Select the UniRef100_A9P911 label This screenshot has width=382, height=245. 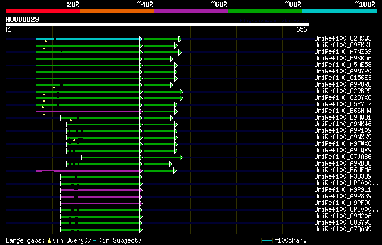[343, 190]
